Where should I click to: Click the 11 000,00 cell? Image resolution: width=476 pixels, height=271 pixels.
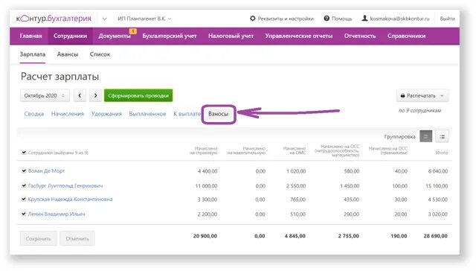[206, 186]
